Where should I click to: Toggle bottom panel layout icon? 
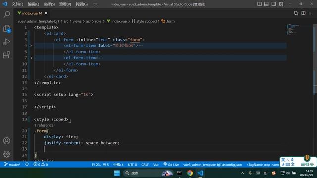pyautogui.click(x=266, y=4)
